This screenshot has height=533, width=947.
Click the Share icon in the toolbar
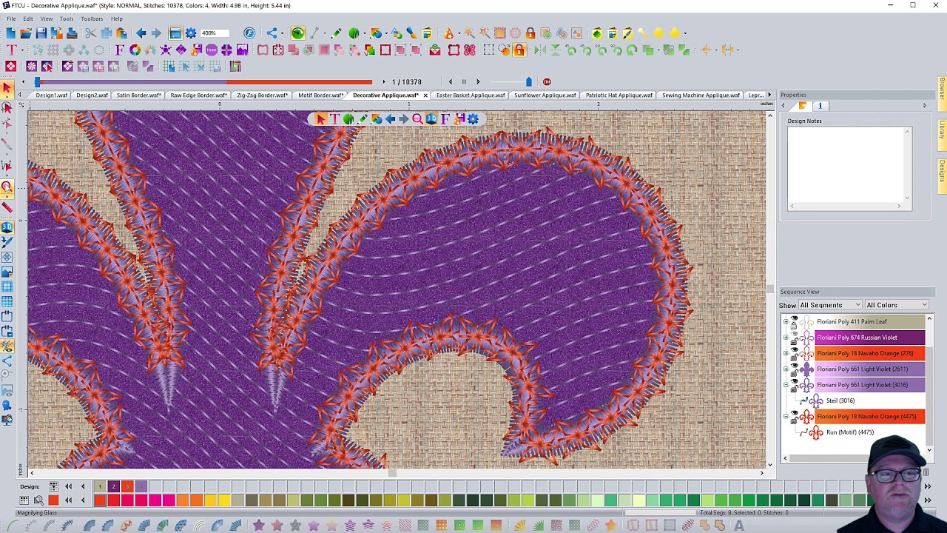272,33
